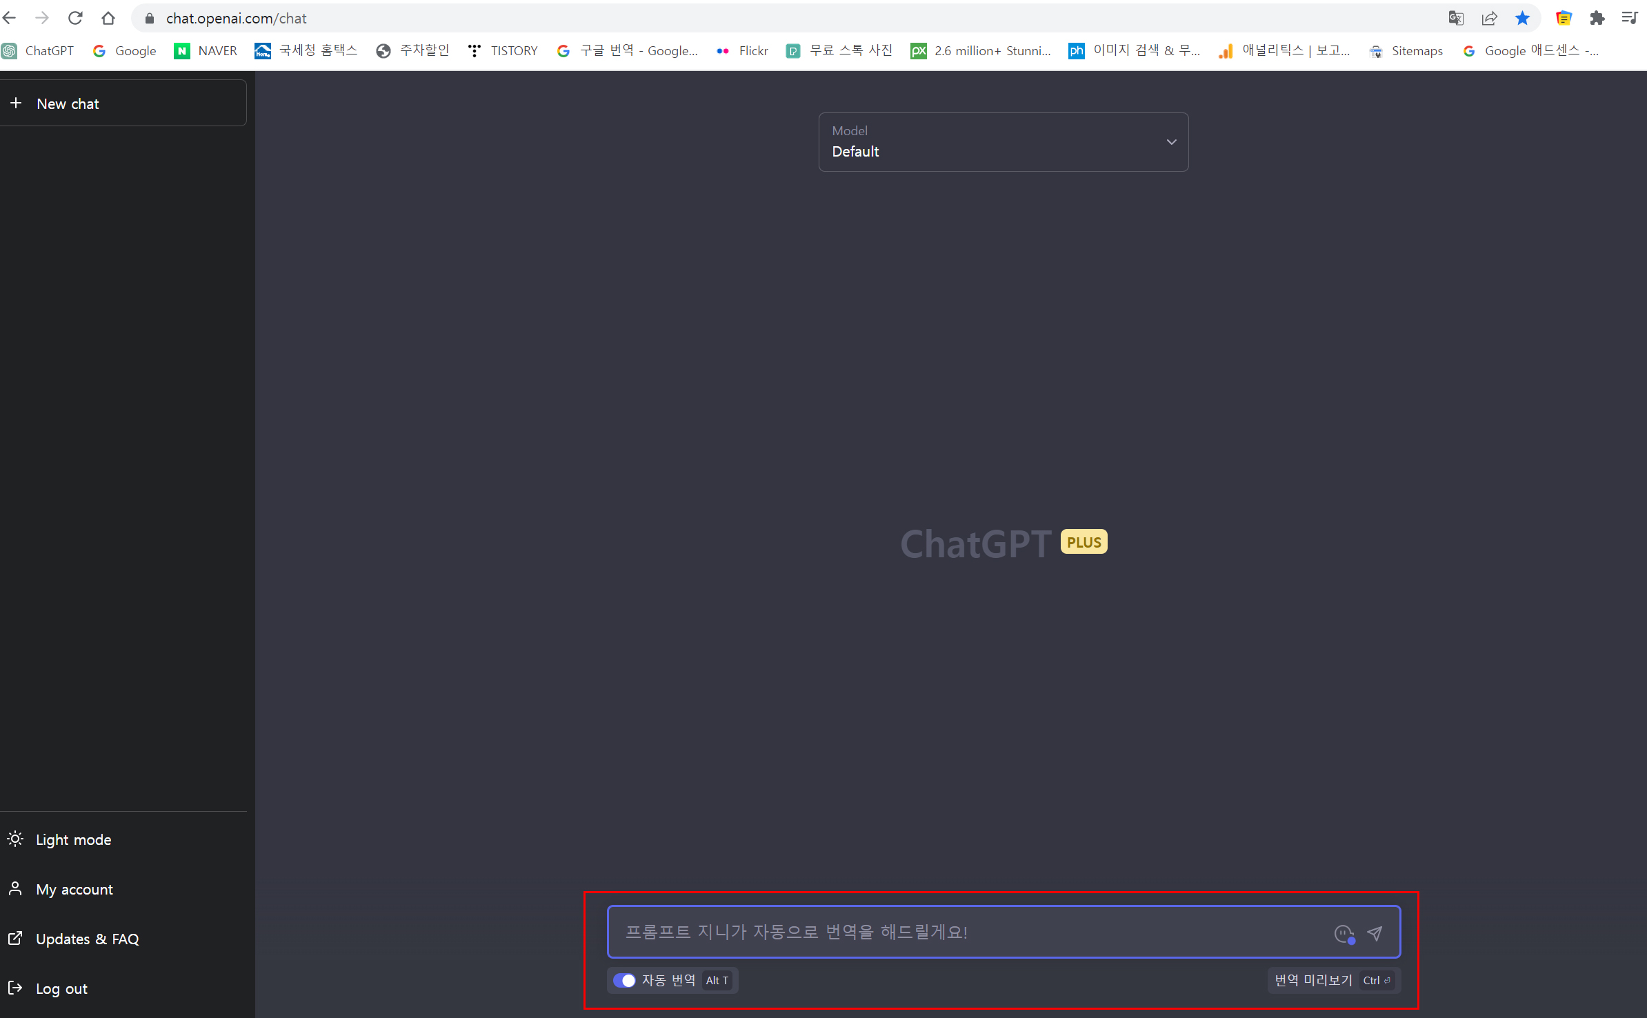Open Google 애드센스 bookmark
The image size is (1647, 1018).
click(1530, 50)
